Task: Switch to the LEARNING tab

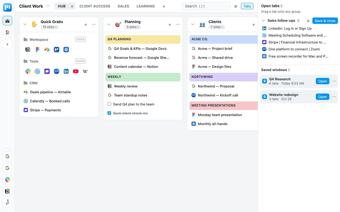Action: (x=146, y=6)
